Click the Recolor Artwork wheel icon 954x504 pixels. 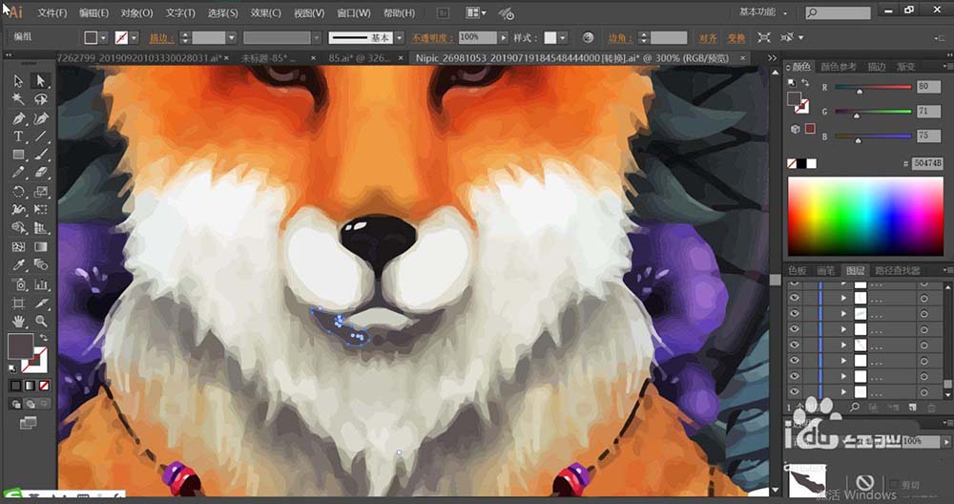coord(587,38)
